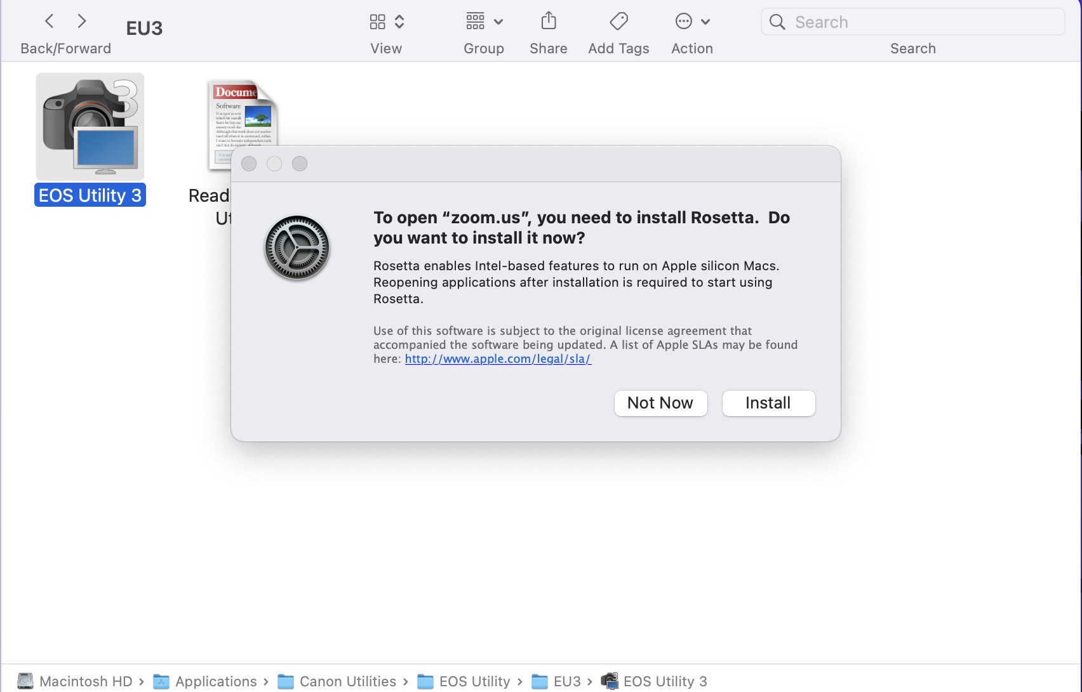The width and height of the screenshot is (1082, 692).
Task: Open the Action menu chevron
Action: coord(705,21)
